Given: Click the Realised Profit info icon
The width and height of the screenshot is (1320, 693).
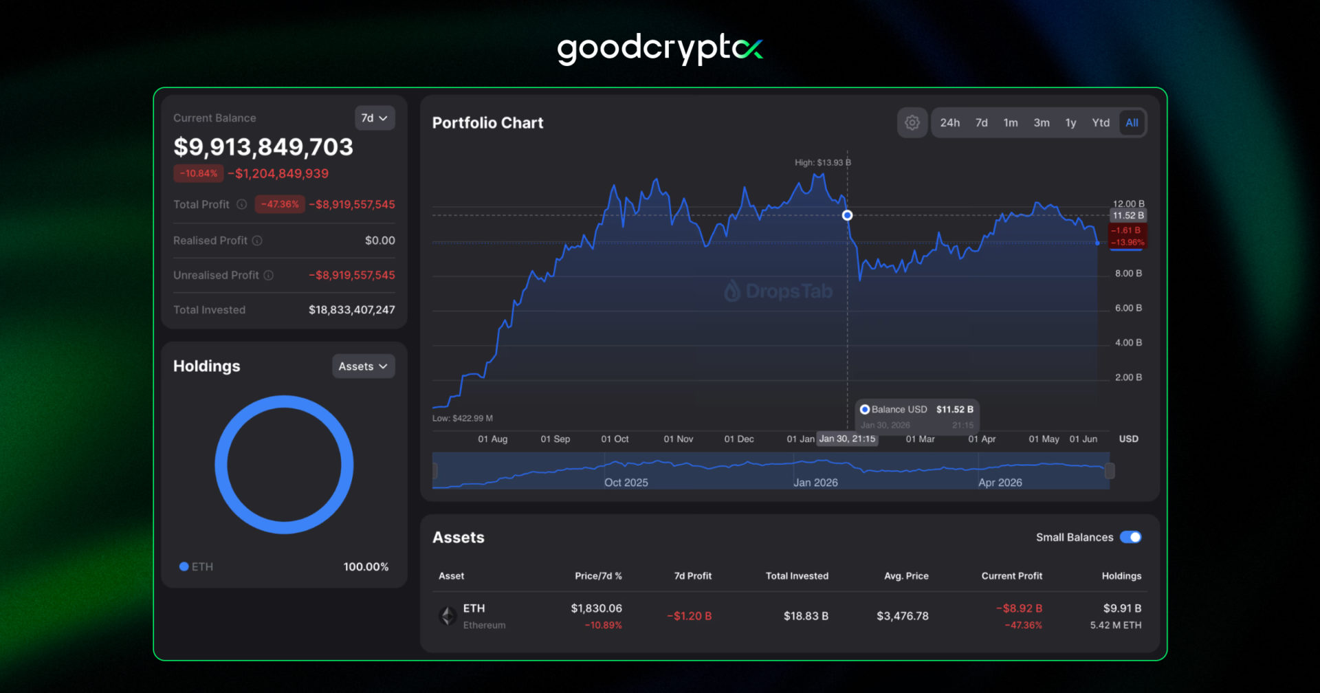Looking at the screenshot, I should [x=257, y=241].
